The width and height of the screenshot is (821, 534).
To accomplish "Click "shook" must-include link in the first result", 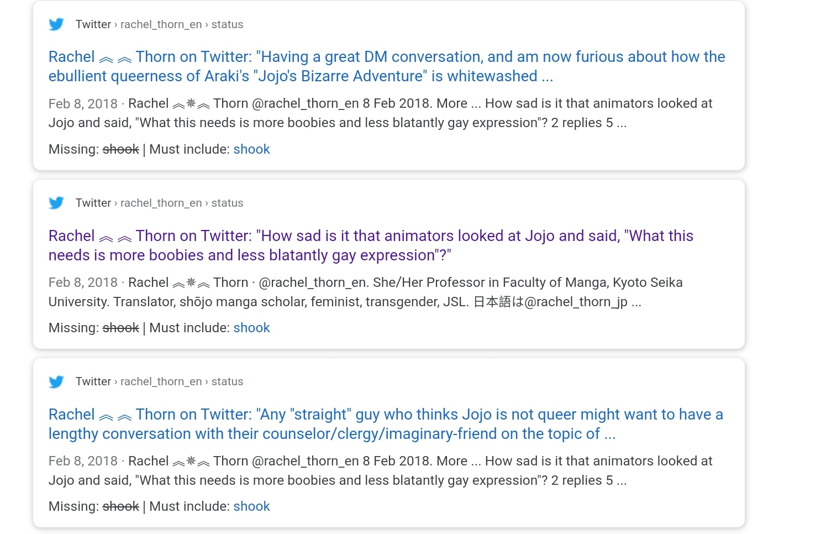I will 251,149.
